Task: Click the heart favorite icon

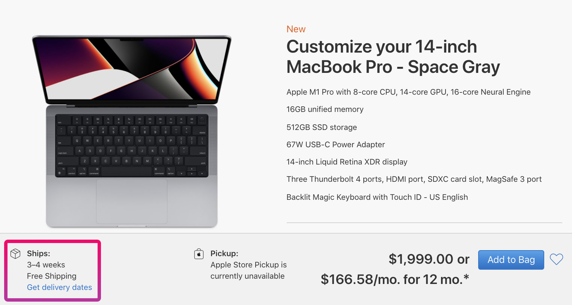Action: point(556,259)
